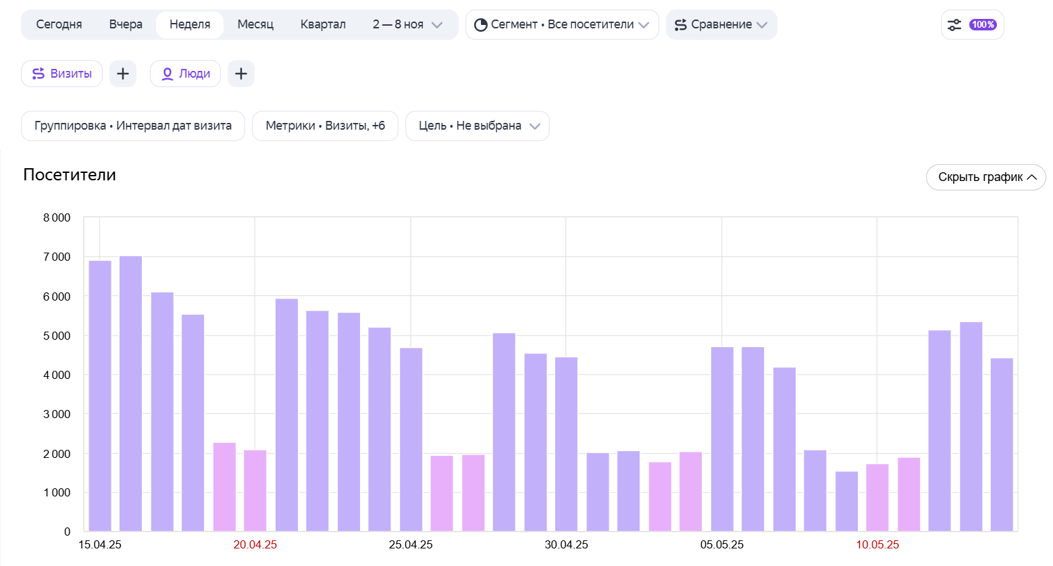The width and height of the screenshot is (1053, 566).
Task: Click the pink bar above 10.05.25
Action: click(877, 498)
